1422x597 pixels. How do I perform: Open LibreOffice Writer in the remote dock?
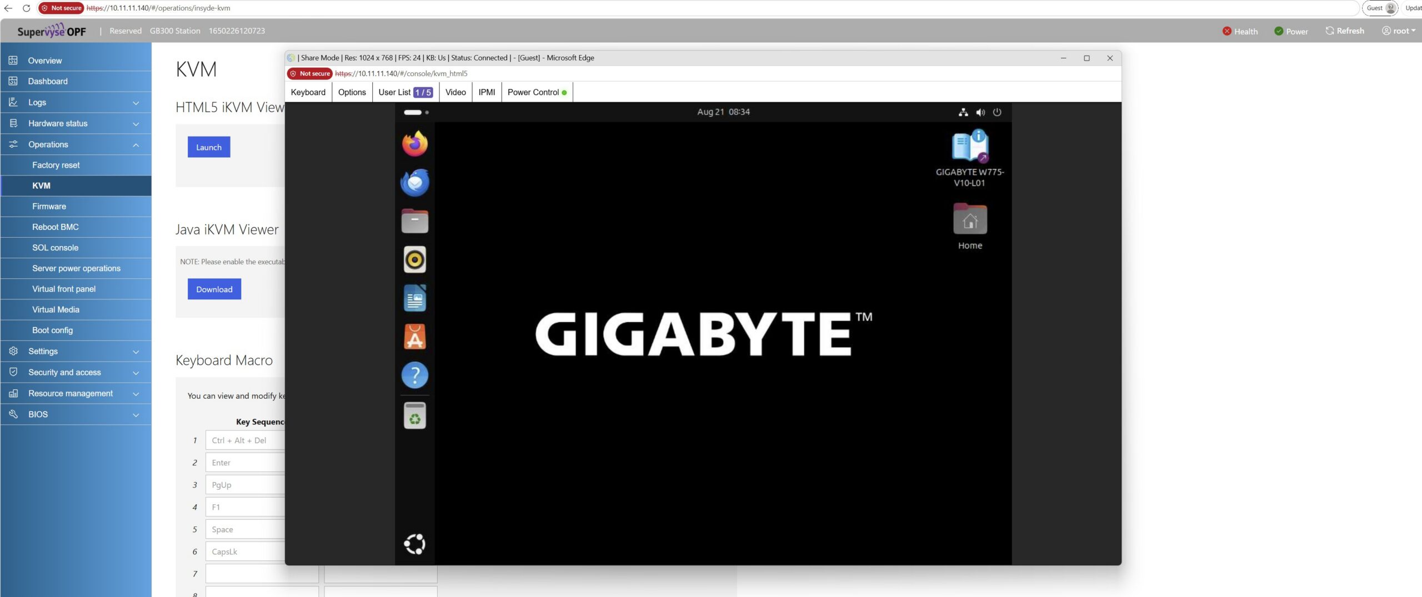pos(415,298)
